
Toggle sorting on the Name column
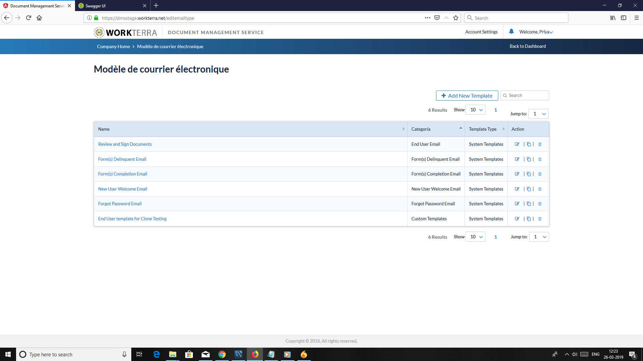(x=403, y=129)
